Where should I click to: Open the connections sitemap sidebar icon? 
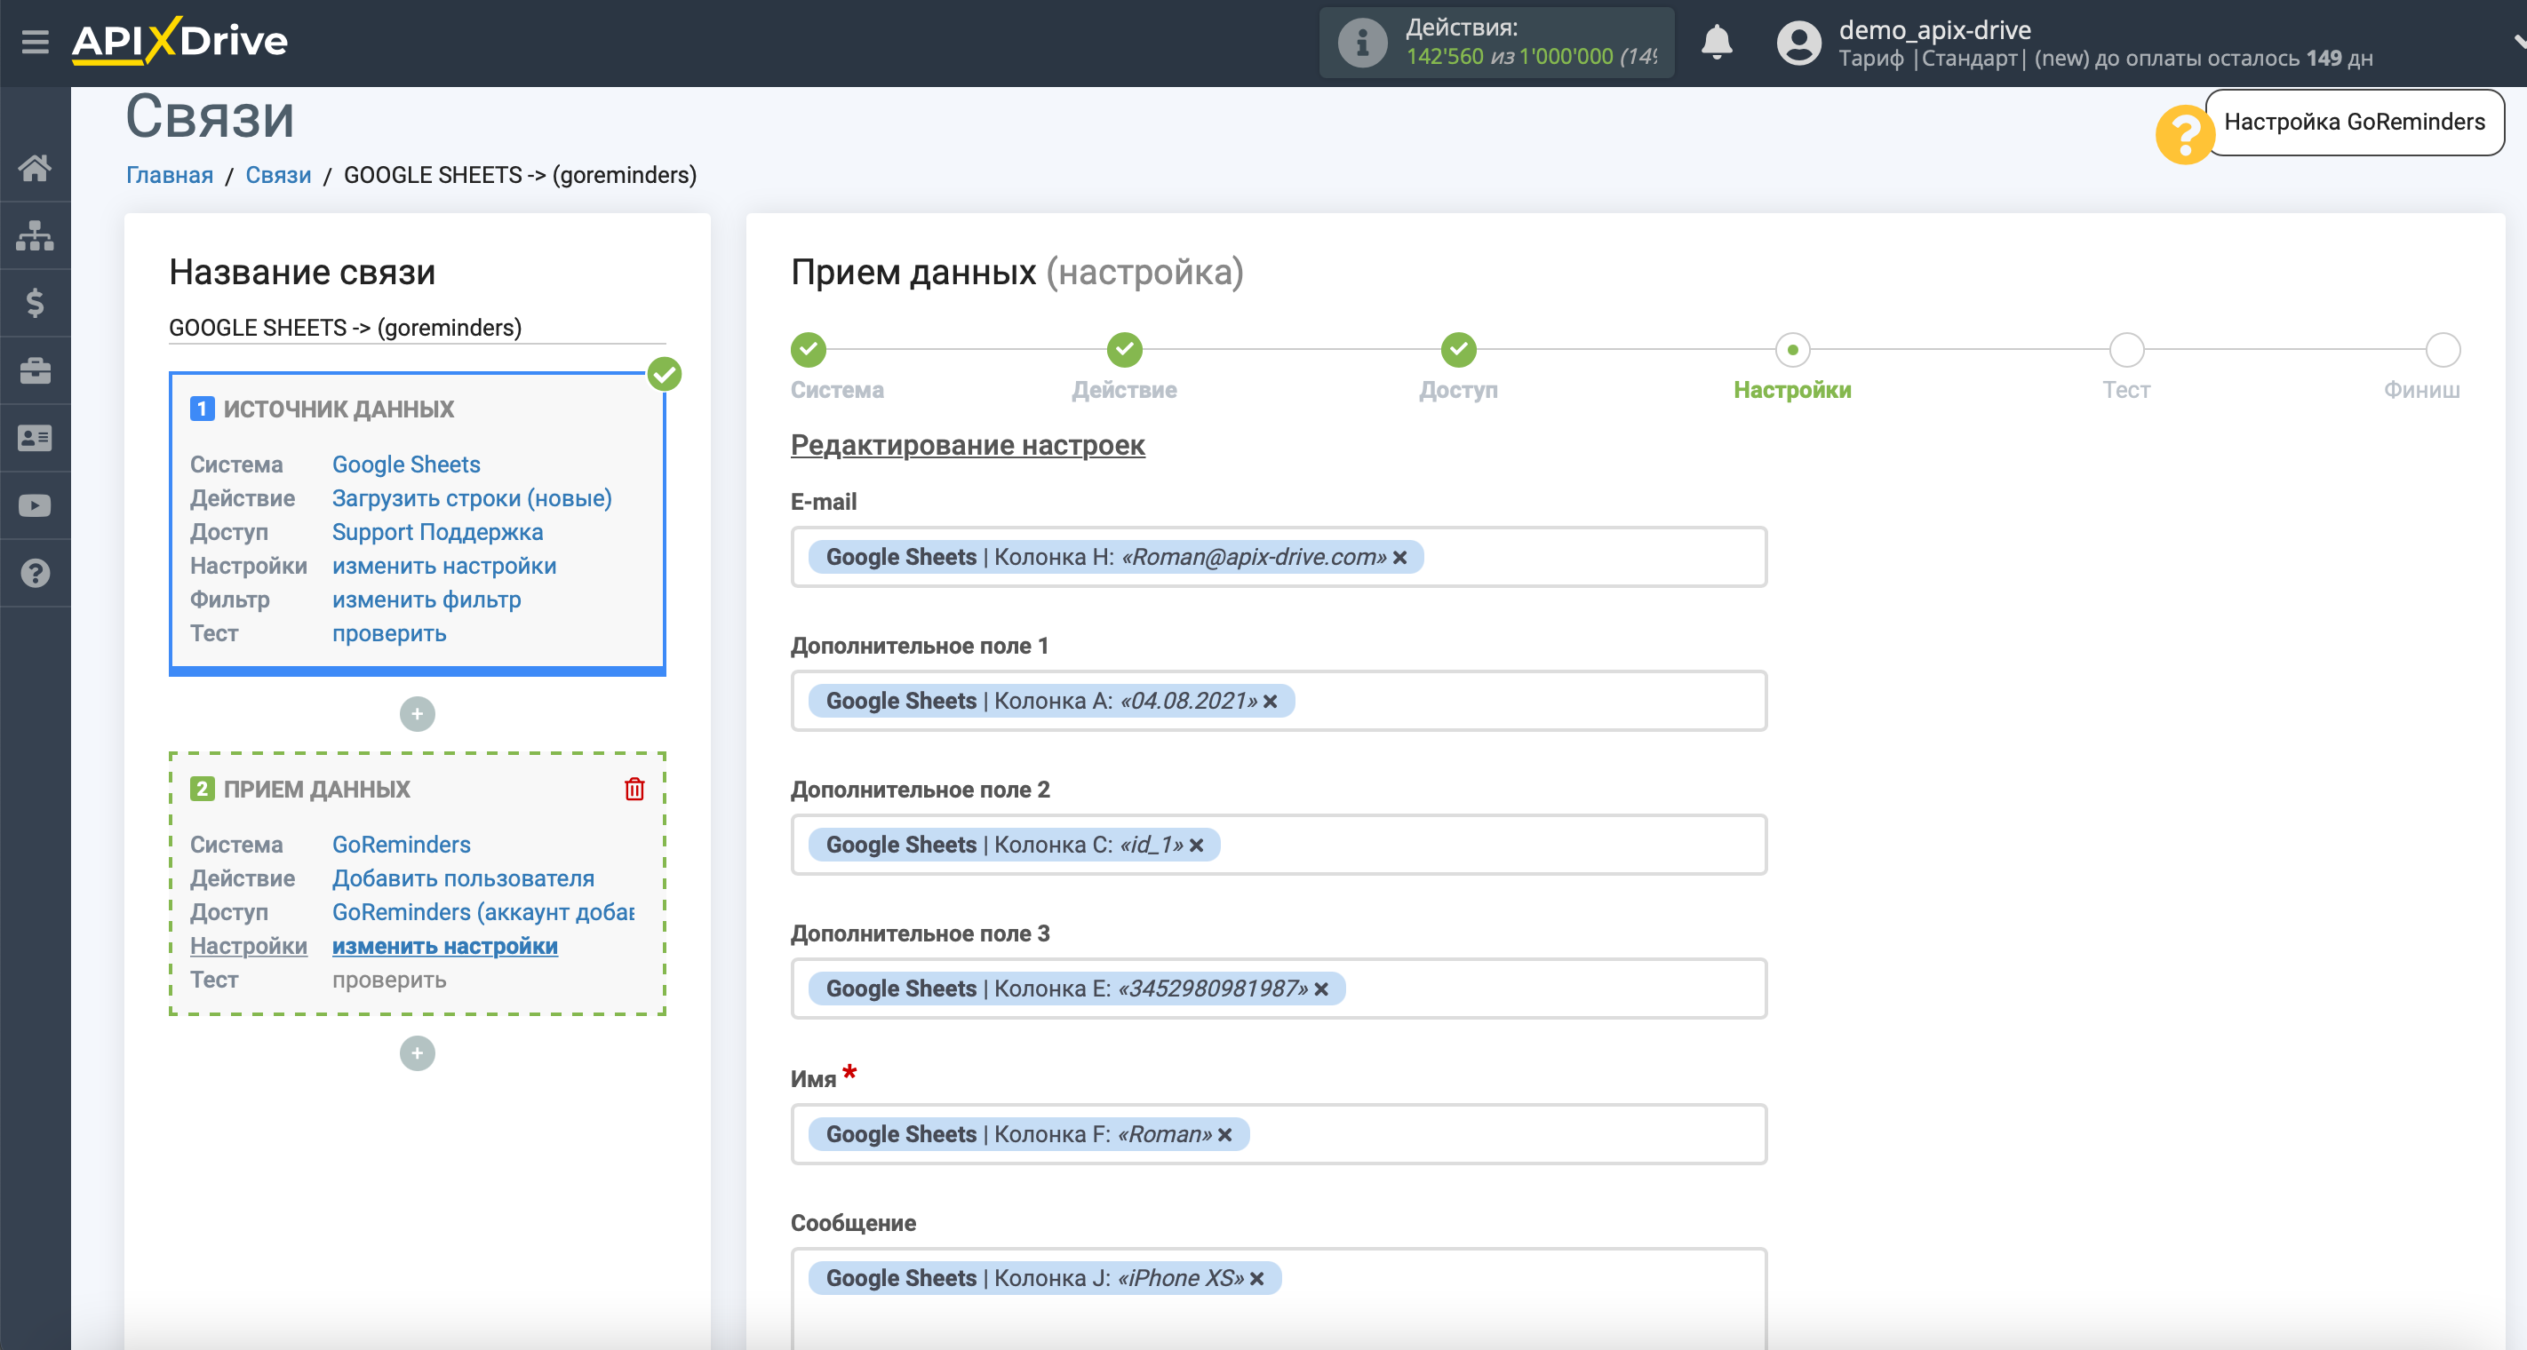(x=36, y=235)
